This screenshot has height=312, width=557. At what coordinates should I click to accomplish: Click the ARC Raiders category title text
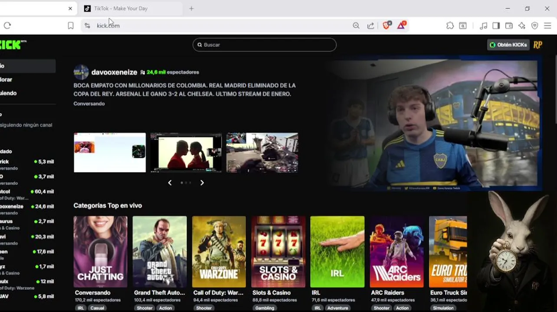[x=387, y=292]
